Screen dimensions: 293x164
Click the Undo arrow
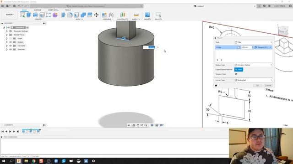pyautogui.click(x=19, y=6)
